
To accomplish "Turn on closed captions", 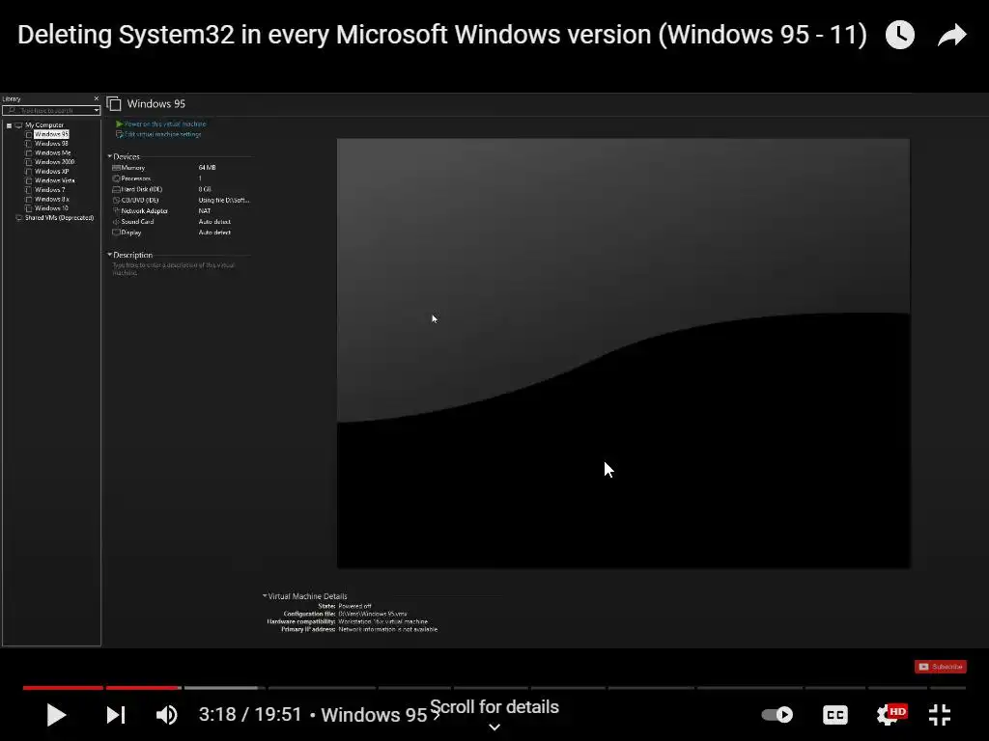I will 835,715.
